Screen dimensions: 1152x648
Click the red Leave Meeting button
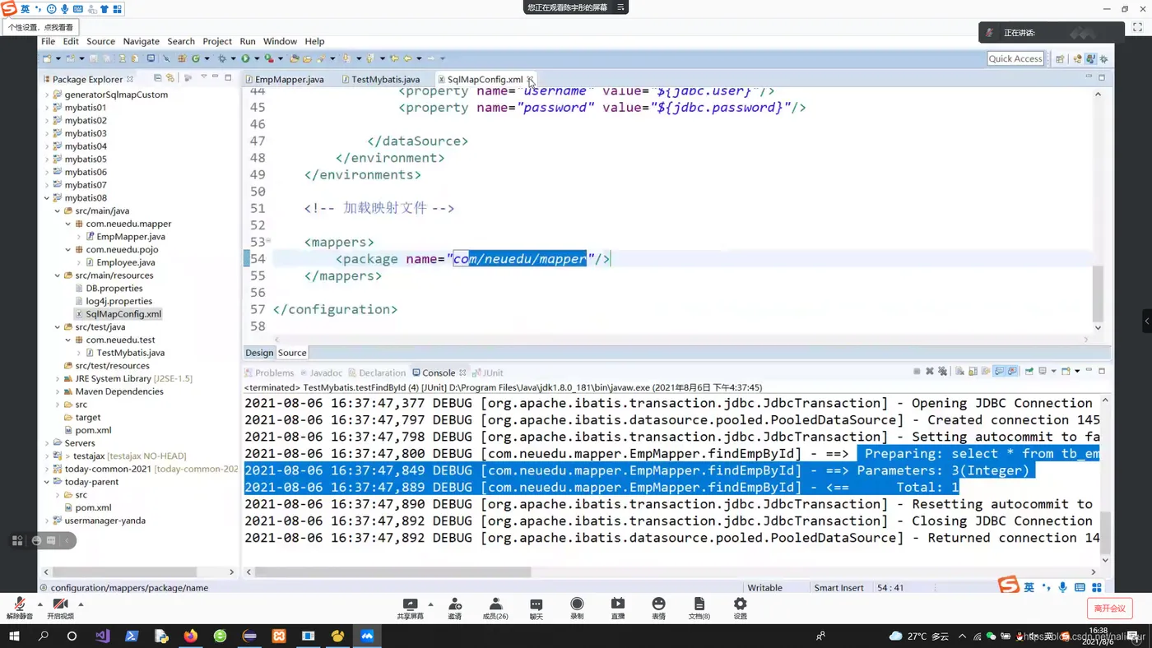click(1109, 609)
